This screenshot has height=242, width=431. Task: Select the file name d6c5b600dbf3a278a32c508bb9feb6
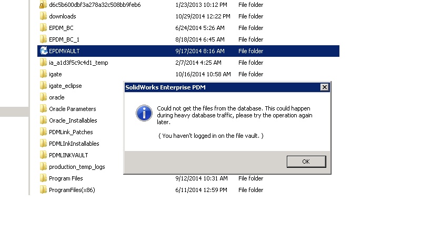tap(95, 5)
